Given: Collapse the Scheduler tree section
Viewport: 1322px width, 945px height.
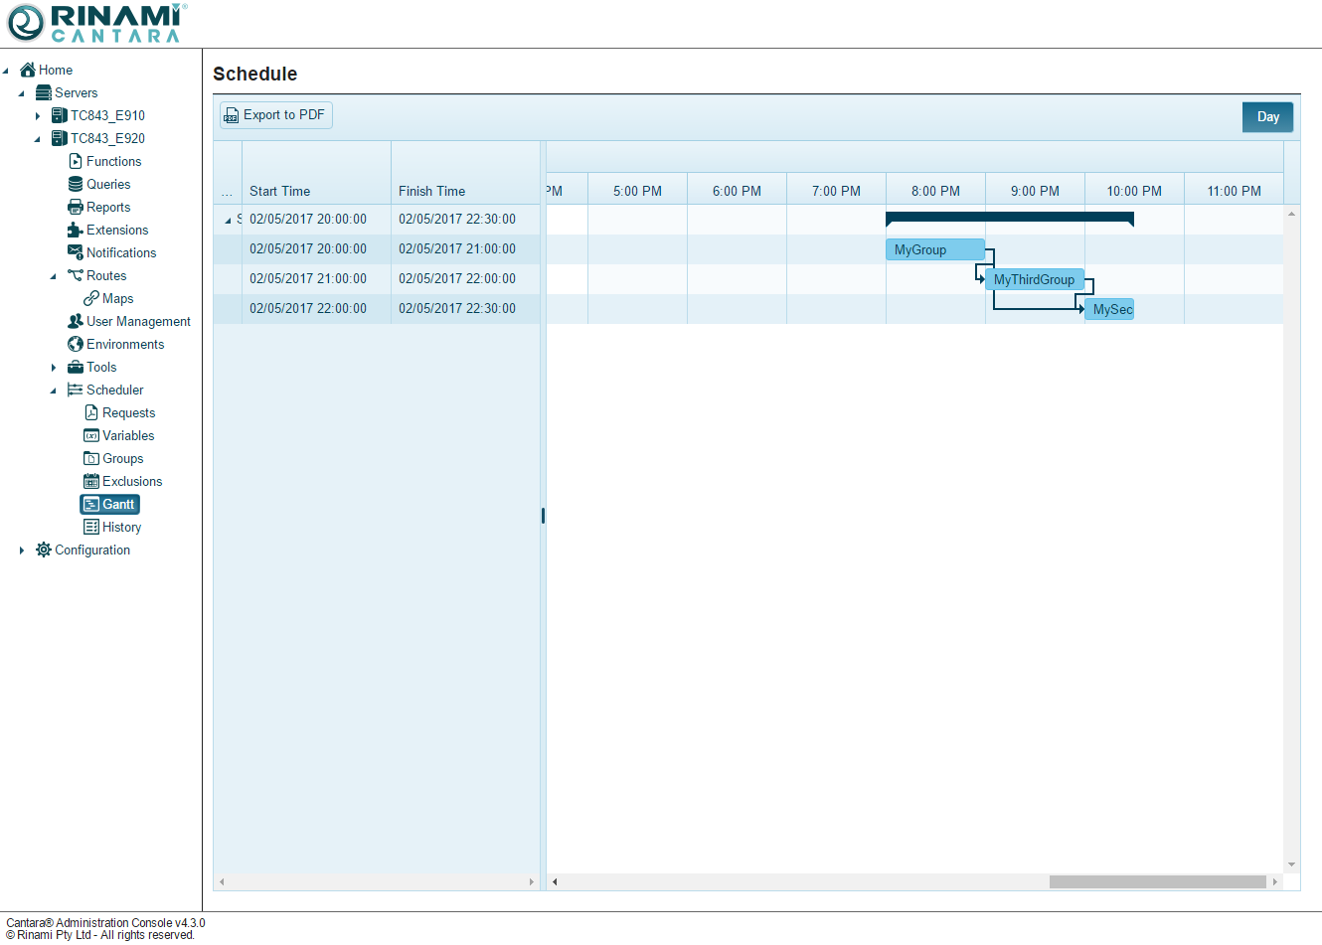Looking at the screenshot, I should pos(54,391).
